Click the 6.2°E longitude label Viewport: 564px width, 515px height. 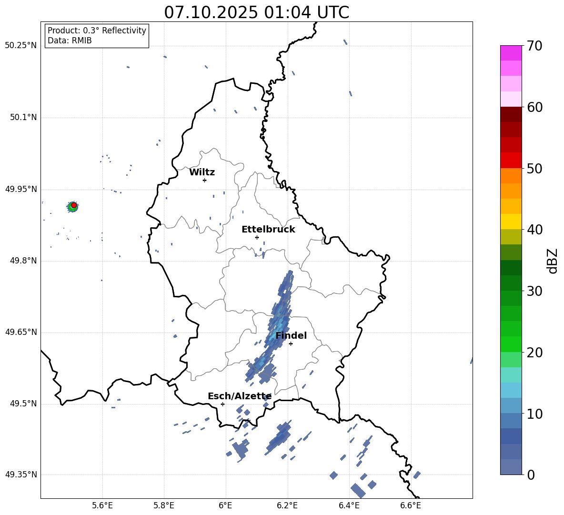(287, 505)
